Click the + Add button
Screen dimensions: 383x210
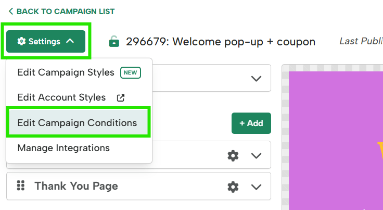251,123
